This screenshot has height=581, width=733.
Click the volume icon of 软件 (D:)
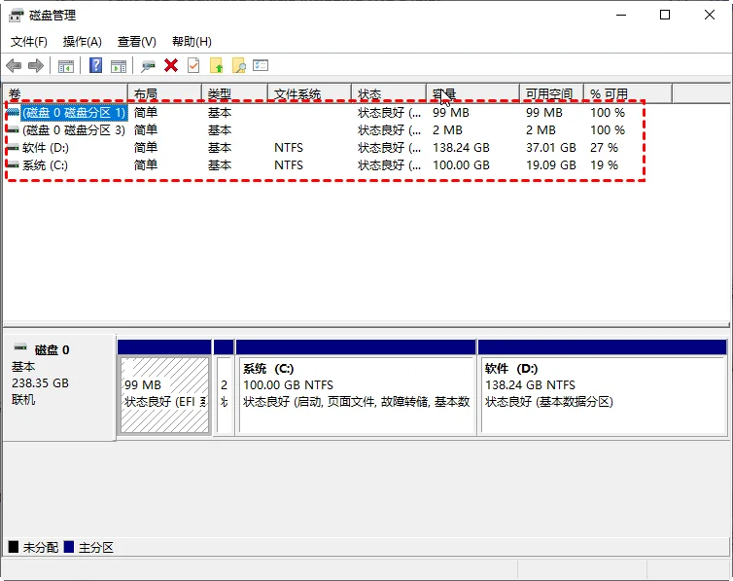tap(13, 148)
